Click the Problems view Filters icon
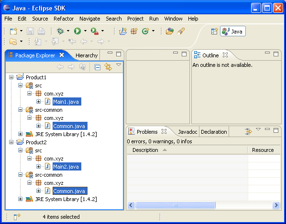 coord(248,131)
